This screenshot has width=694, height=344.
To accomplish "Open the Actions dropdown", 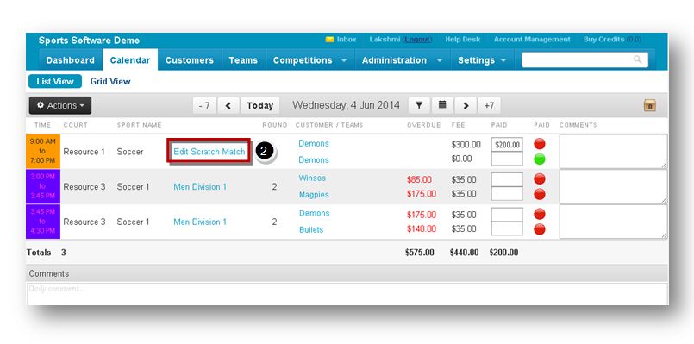I will 60,105.
